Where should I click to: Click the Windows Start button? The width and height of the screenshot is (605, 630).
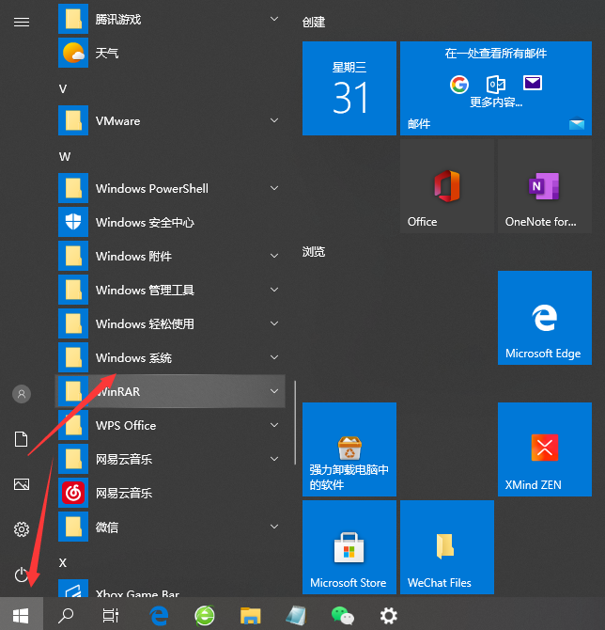click(21, 616)
